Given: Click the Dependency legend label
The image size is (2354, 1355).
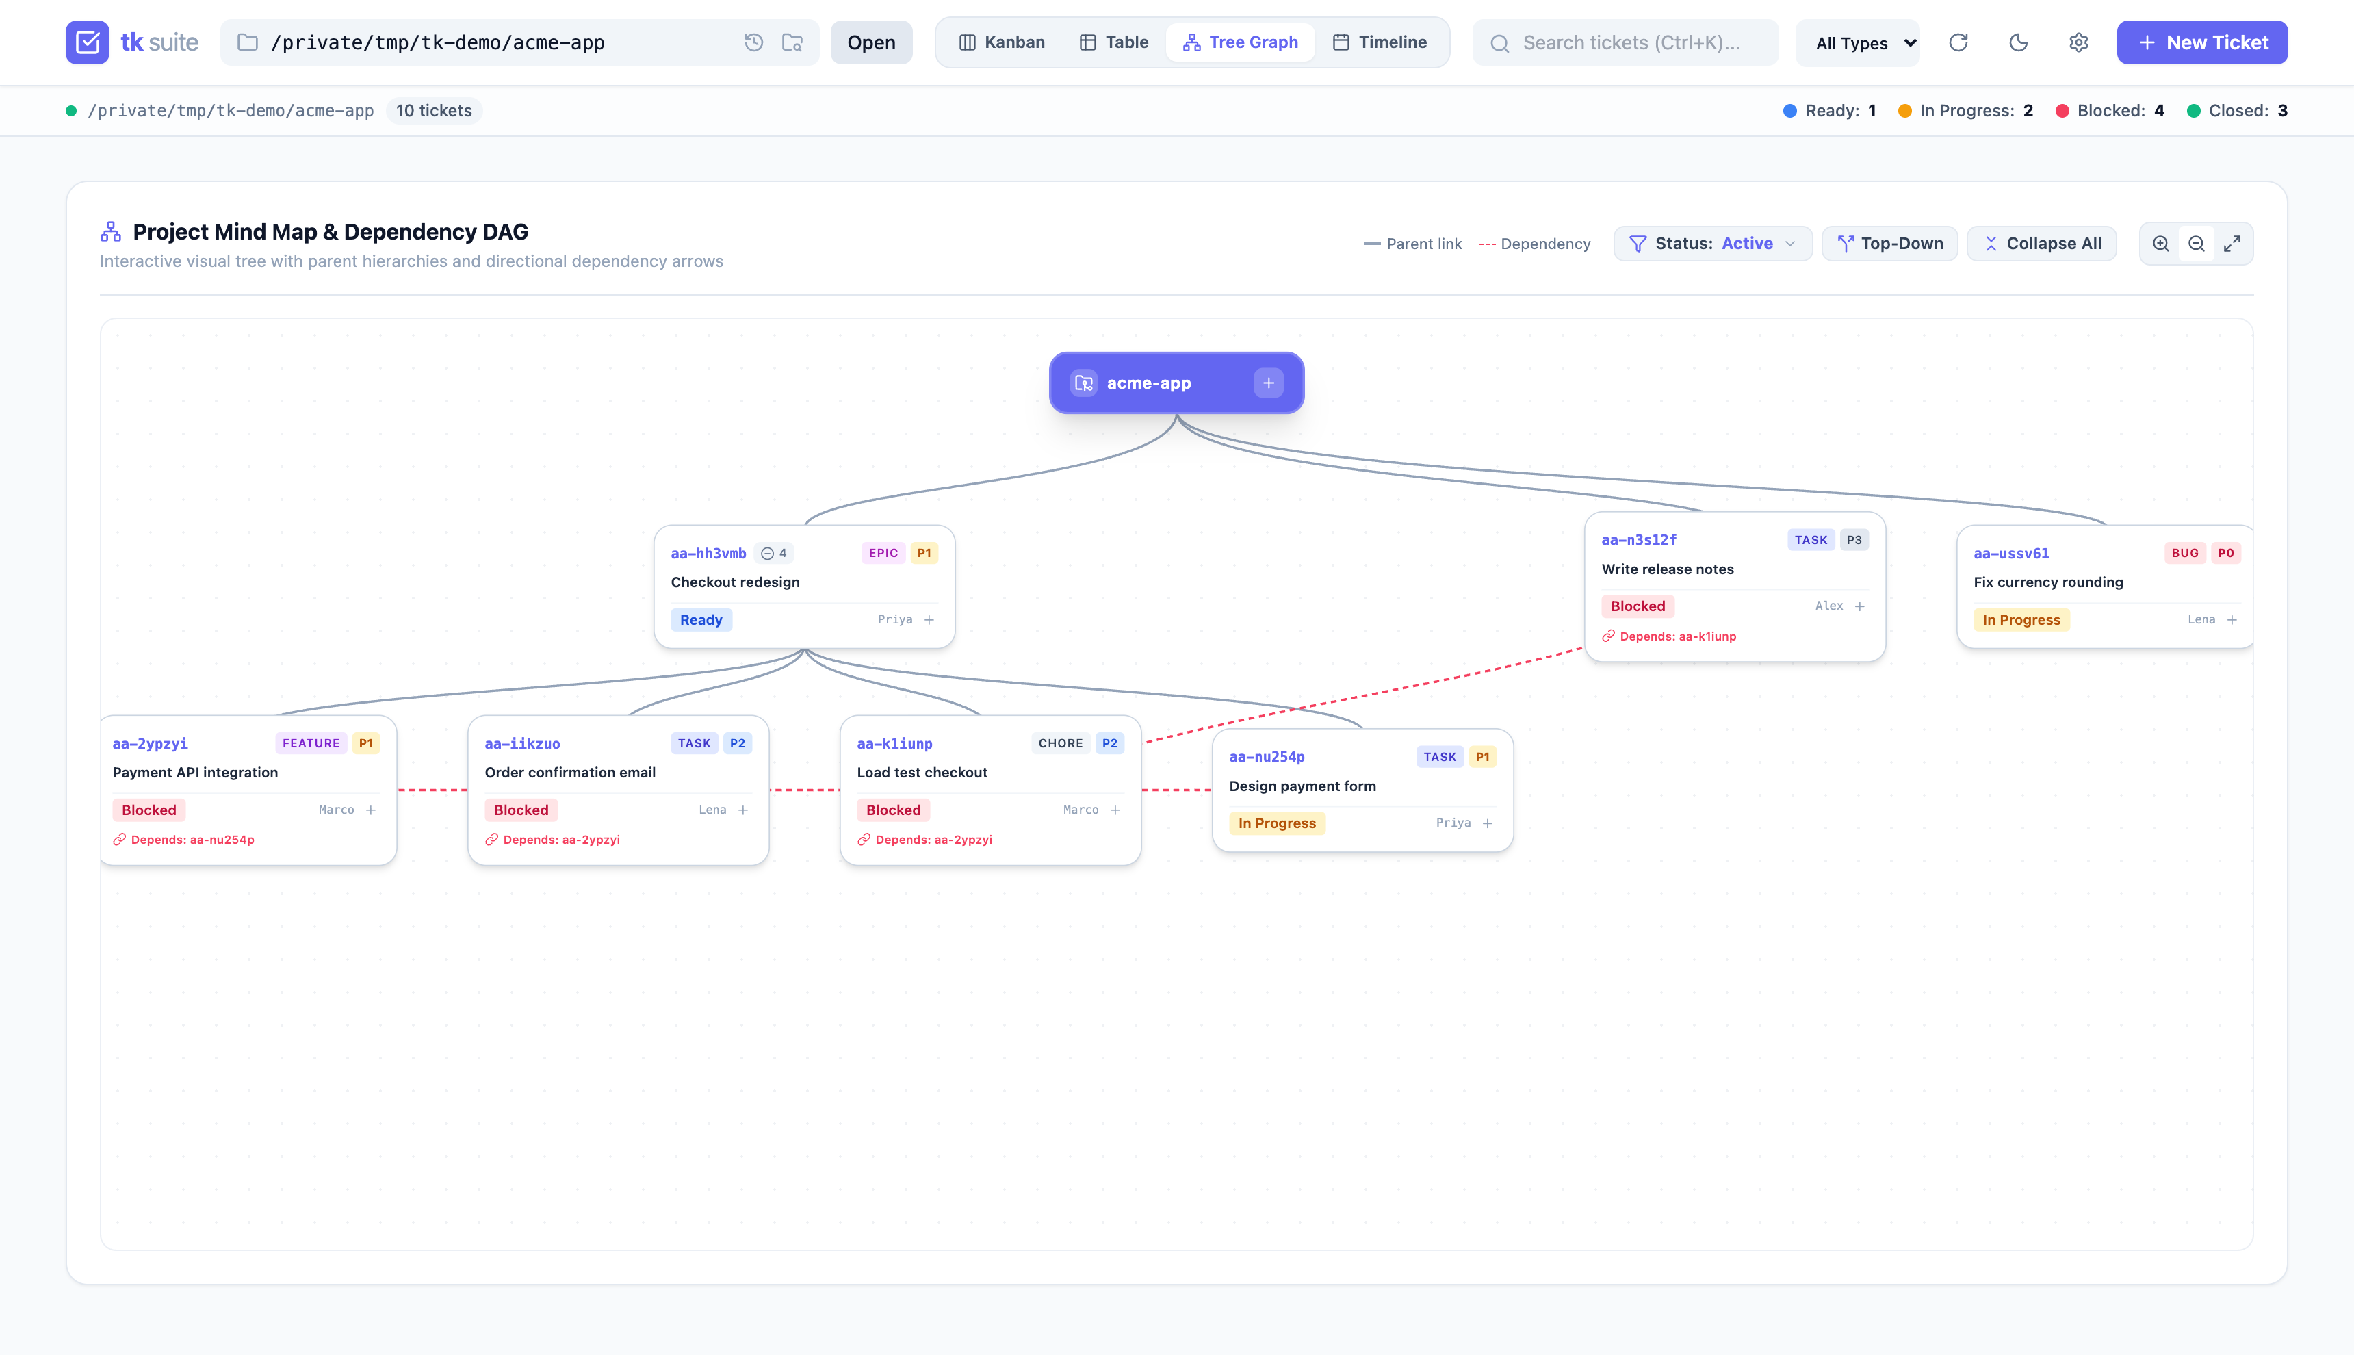Looking at the screenshot, I should 1545,244.
